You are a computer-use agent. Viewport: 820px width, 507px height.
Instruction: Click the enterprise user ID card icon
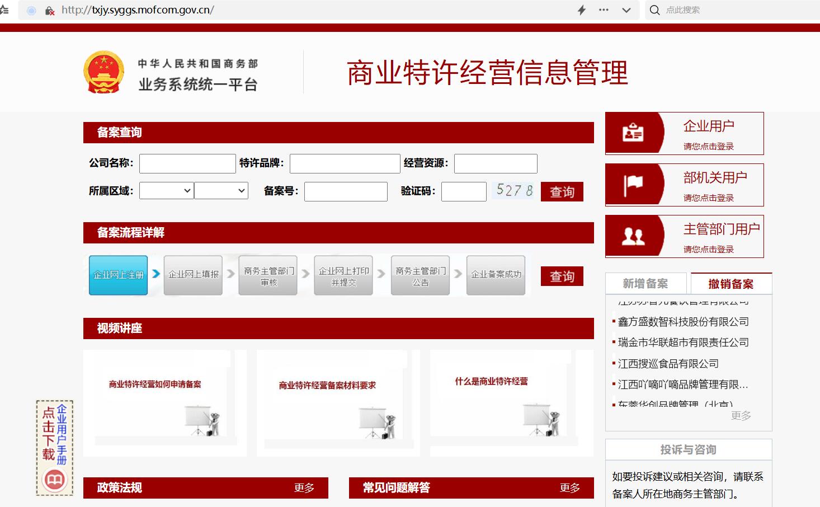pyautogui.click(x=633, y=133)
